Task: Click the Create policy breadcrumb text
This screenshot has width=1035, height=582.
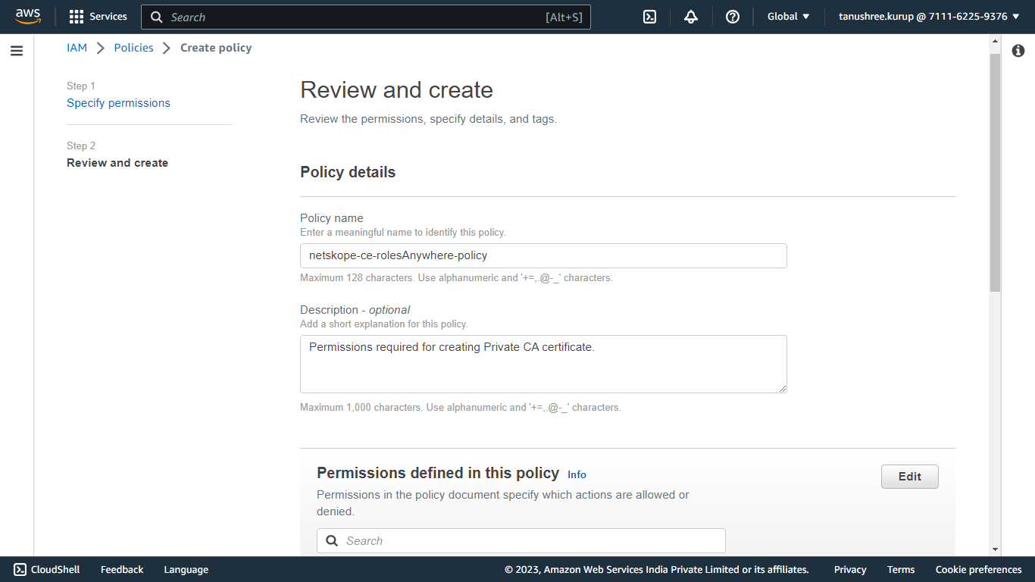Action: (x=216, y=48)
